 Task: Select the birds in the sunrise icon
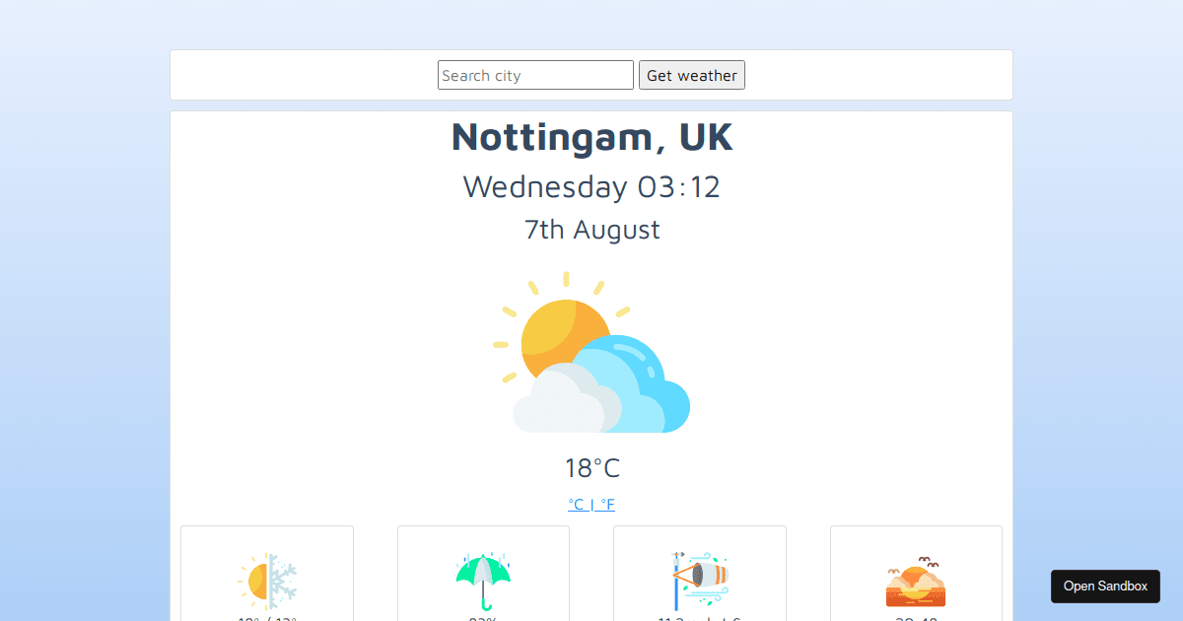924,558
